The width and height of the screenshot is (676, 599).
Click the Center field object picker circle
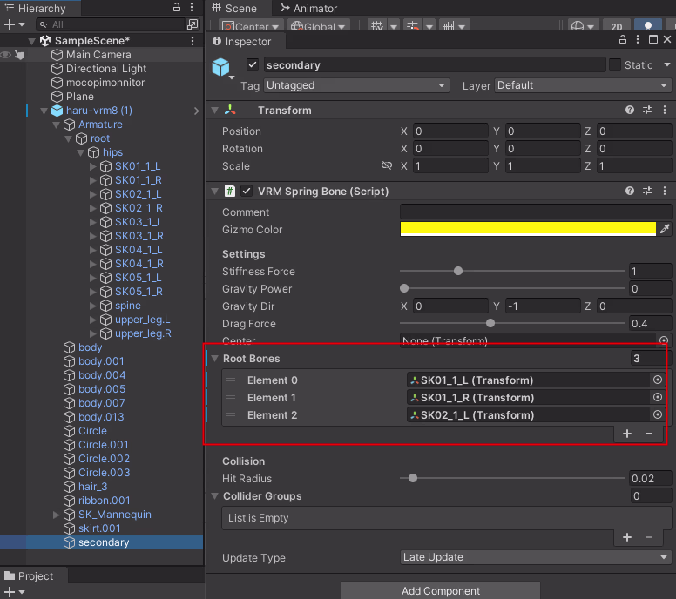point(664,340)
